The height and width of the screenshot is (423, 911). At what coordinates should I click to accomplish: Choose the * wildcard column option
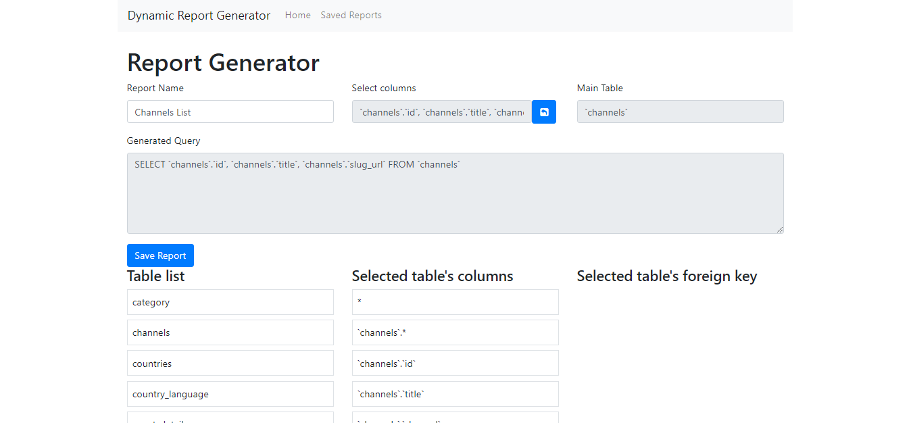pos(455,301)
